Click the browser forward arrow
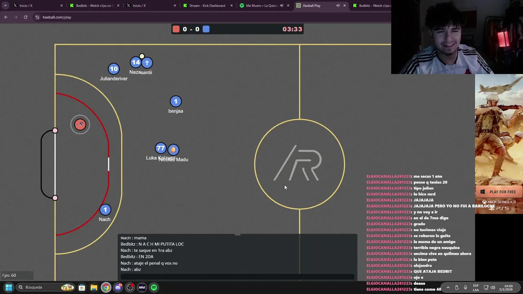This screenshot has height=294, width=523. [x=16, y=17]
